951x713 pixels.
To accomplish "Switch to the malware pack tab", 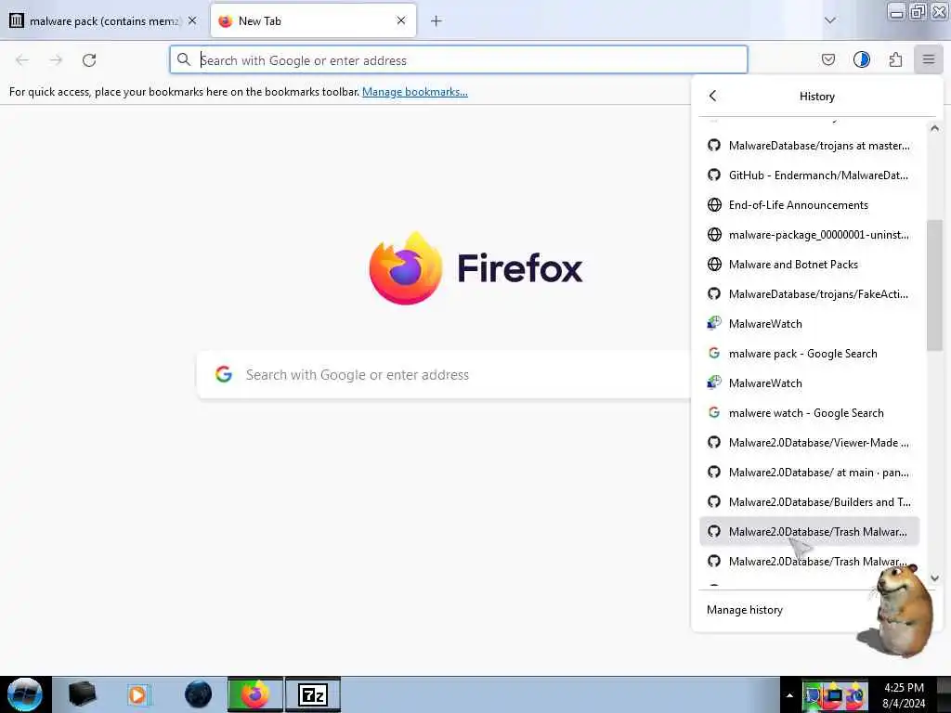I will (x=103, y=21).
